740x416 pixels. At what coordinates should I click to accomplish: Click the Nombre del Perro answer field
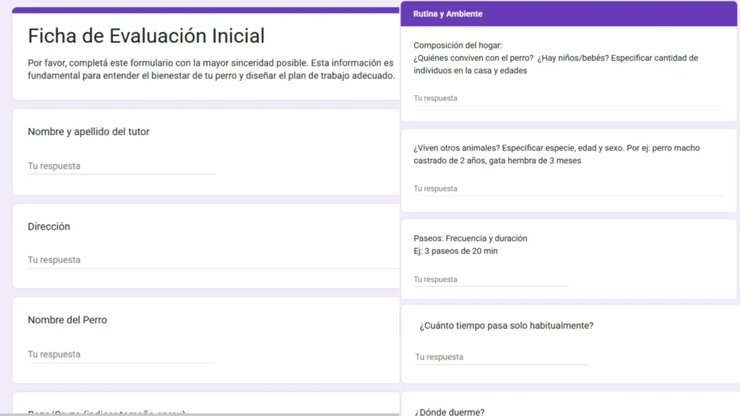point(121,355)
